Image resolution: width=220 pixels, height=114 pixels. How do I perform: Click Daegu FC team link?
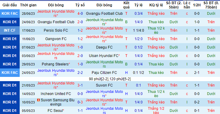point(104,47)
